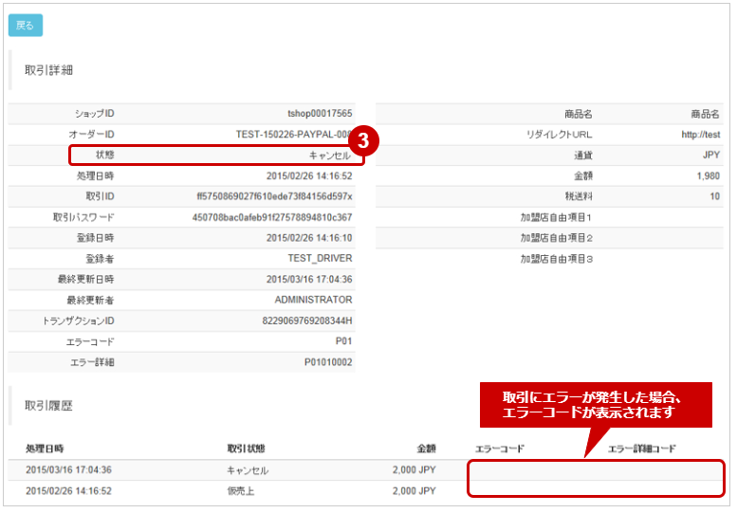The image size is (737, 513).
Task: Click the 取引状態 column header
Action: coord(247,449)
